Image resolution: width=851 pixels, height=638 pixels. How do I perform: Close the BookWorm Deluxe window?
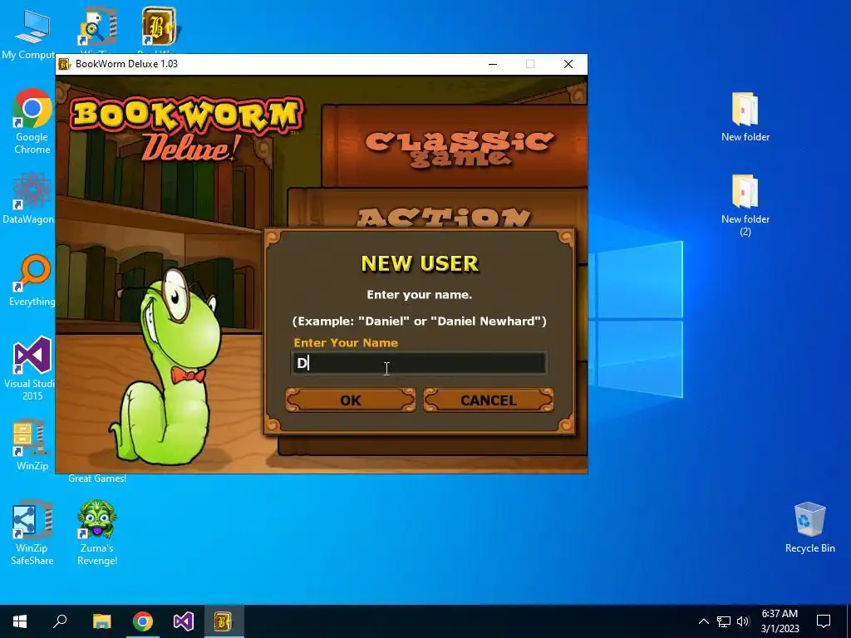tap(568, 64)
